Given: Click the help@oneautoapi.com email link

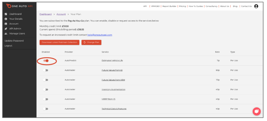Looking at the screenshot, I should (x=100, y=35).
